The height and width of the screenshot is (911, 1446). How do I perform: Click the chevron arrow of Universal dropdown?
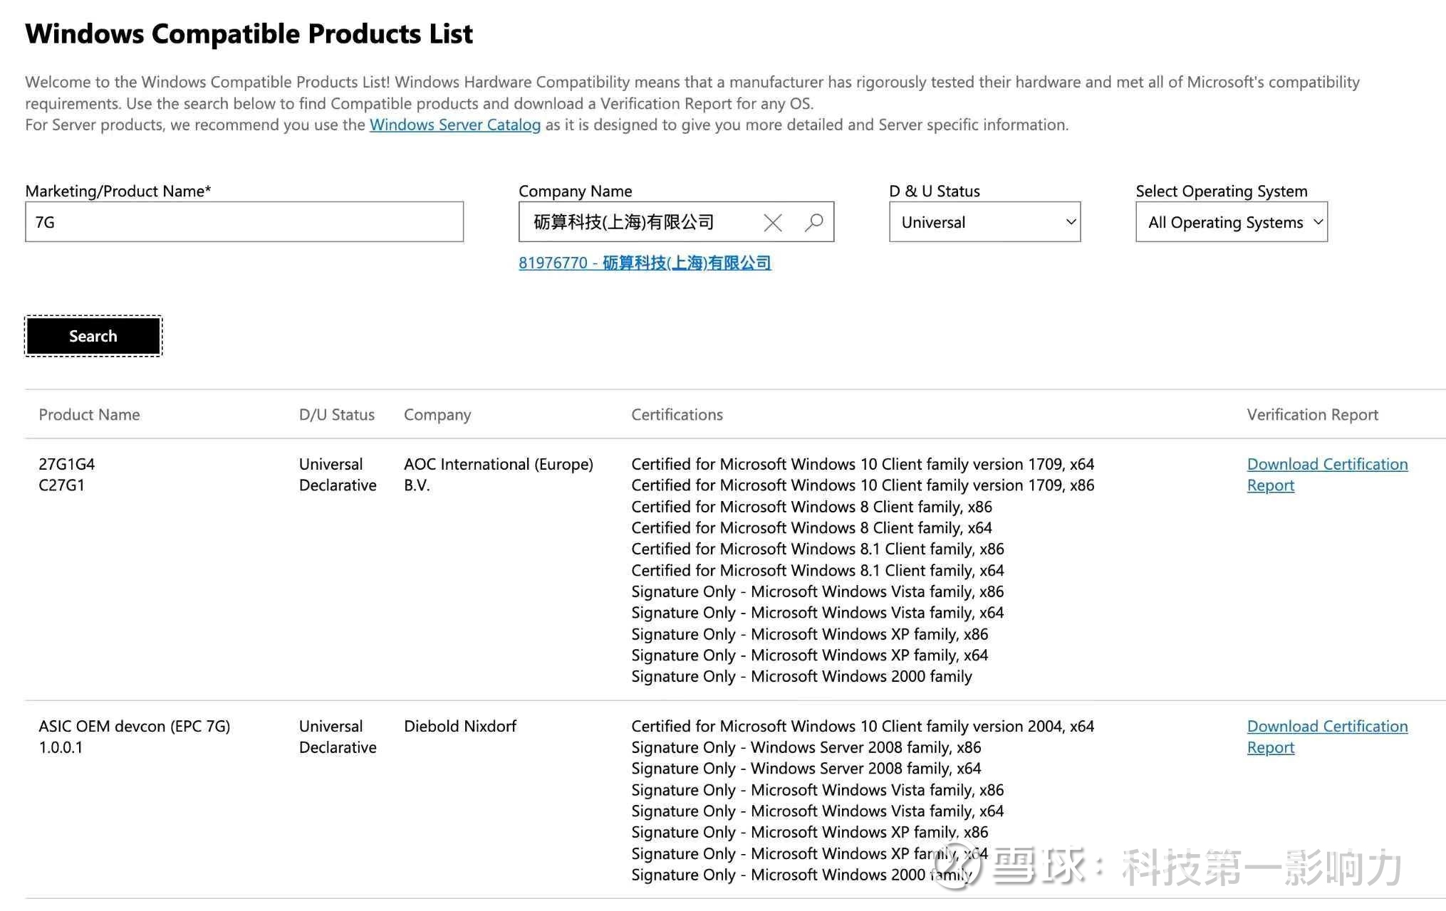click(1070, 222)
